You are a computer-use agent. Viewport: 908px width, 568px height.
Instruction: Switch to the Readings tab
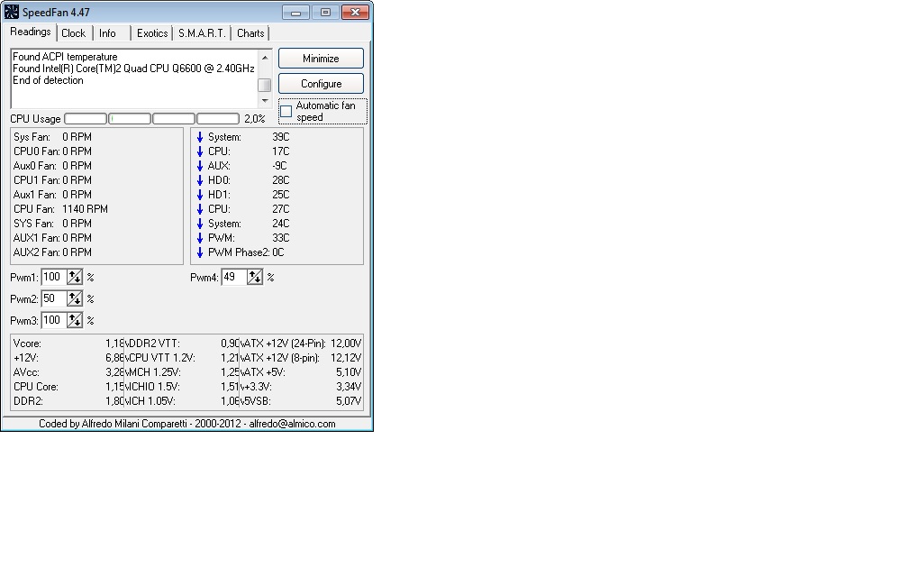point(30,32)
